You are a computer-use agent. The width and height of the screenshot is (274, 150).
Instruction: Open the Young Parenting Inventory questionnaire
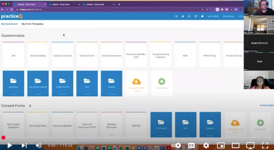(160, 54)
